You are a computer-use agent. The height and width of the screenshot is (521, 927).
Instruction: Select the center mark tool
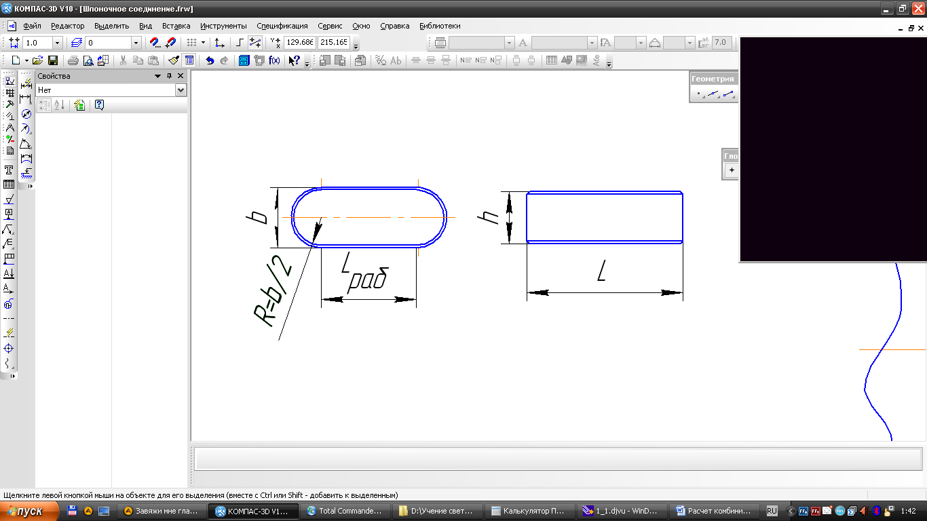point(9,348)
